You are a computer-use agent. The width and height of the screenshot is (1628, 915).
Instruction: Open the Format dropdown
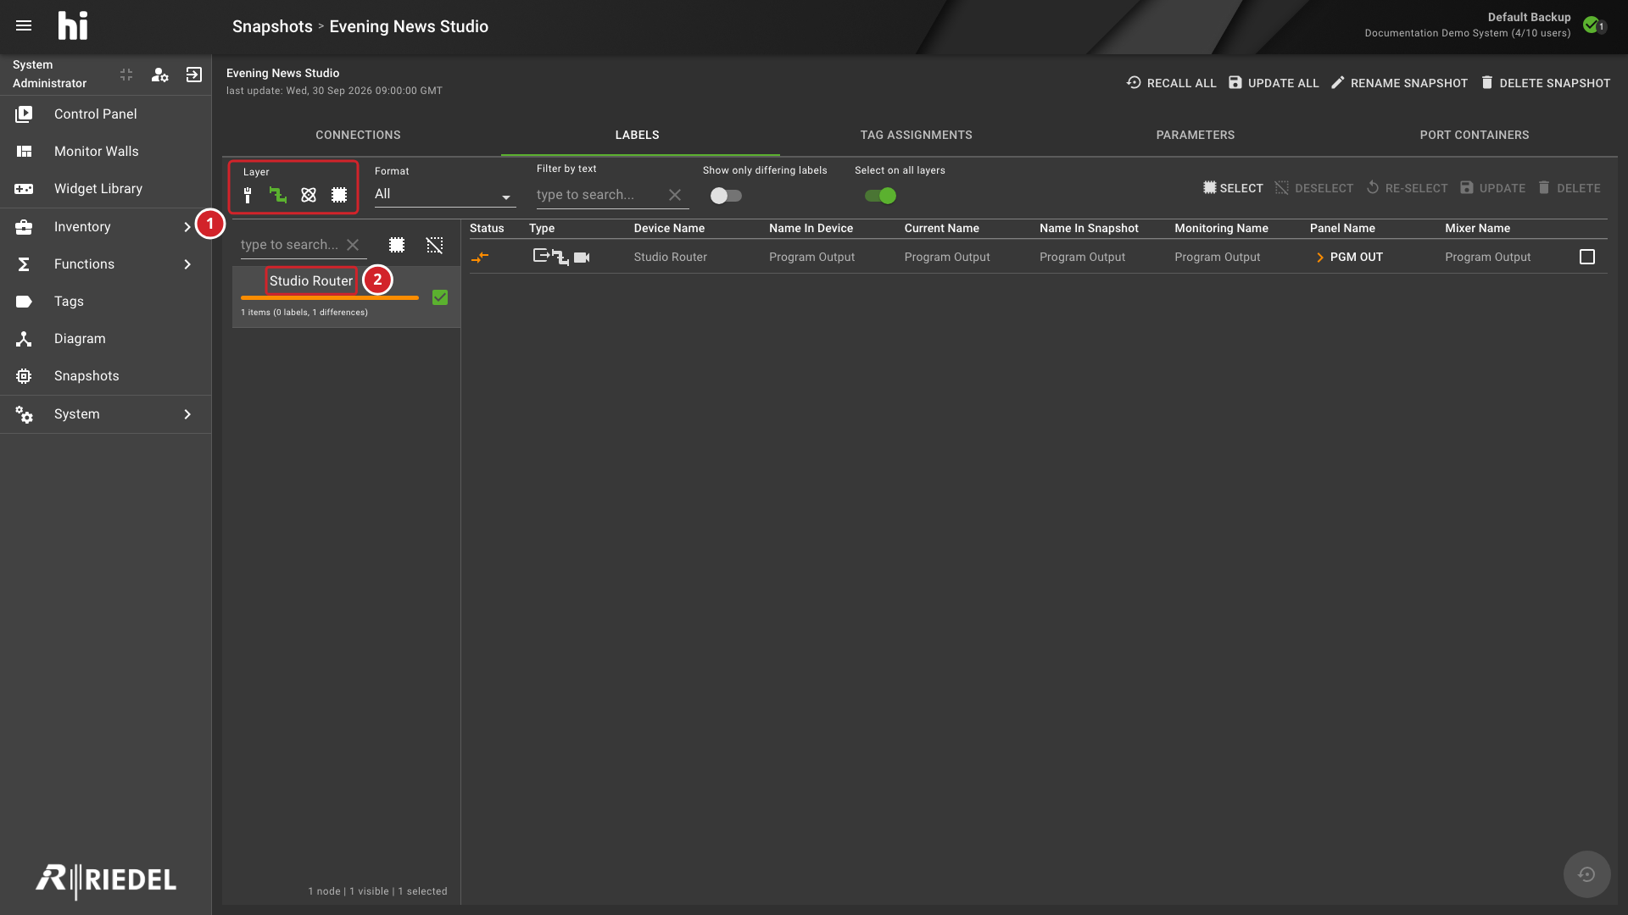[x=445, y=195]
